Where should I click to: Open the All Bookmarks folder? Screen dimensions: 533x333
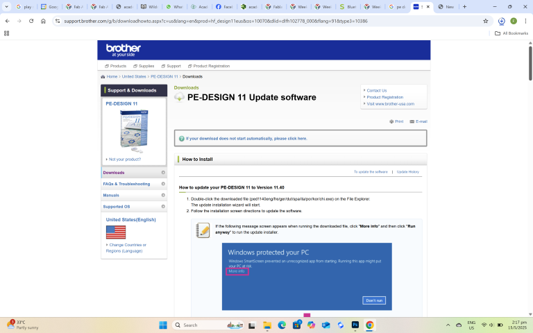pyautogui.click(x=511, y=33)
